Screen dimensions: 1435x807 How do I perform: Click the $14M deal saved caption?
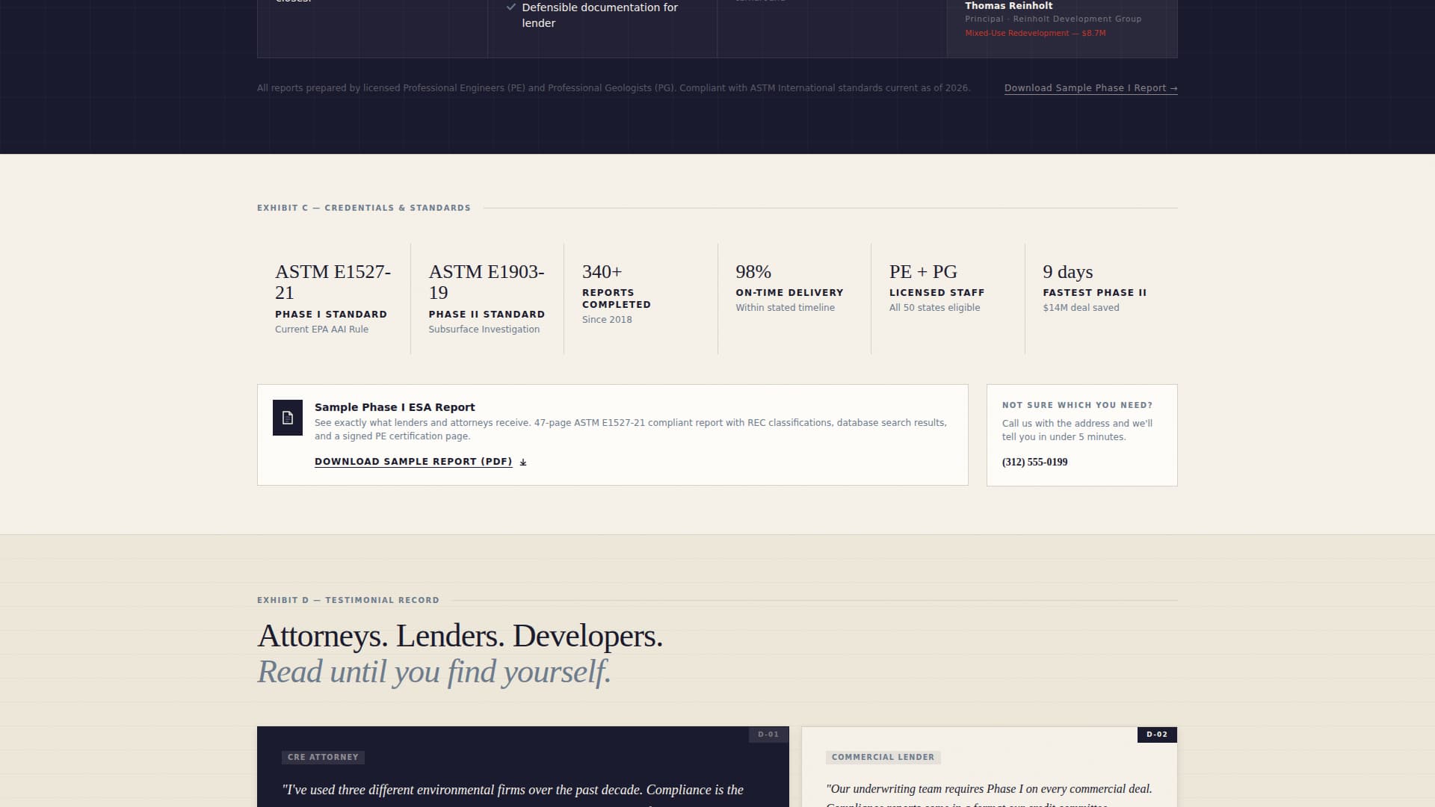[1081, 308]
